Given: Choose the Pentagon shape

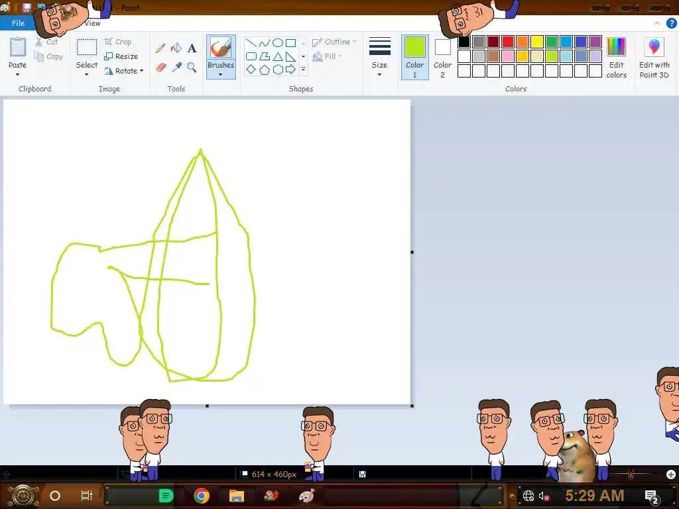Looking at the screenshot, I should 264,69.
